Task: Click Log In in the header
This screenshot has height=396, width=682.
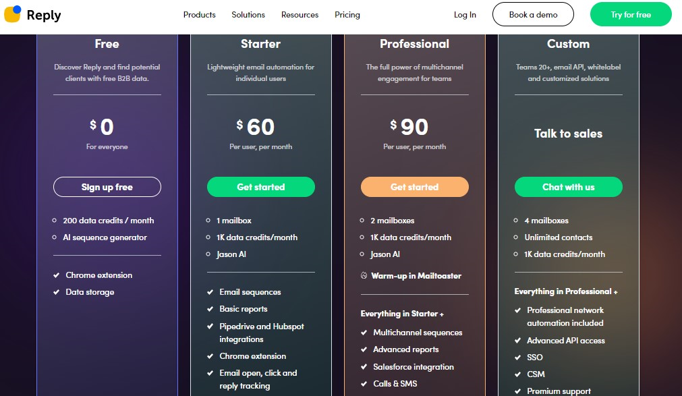Action: [465, 15]
